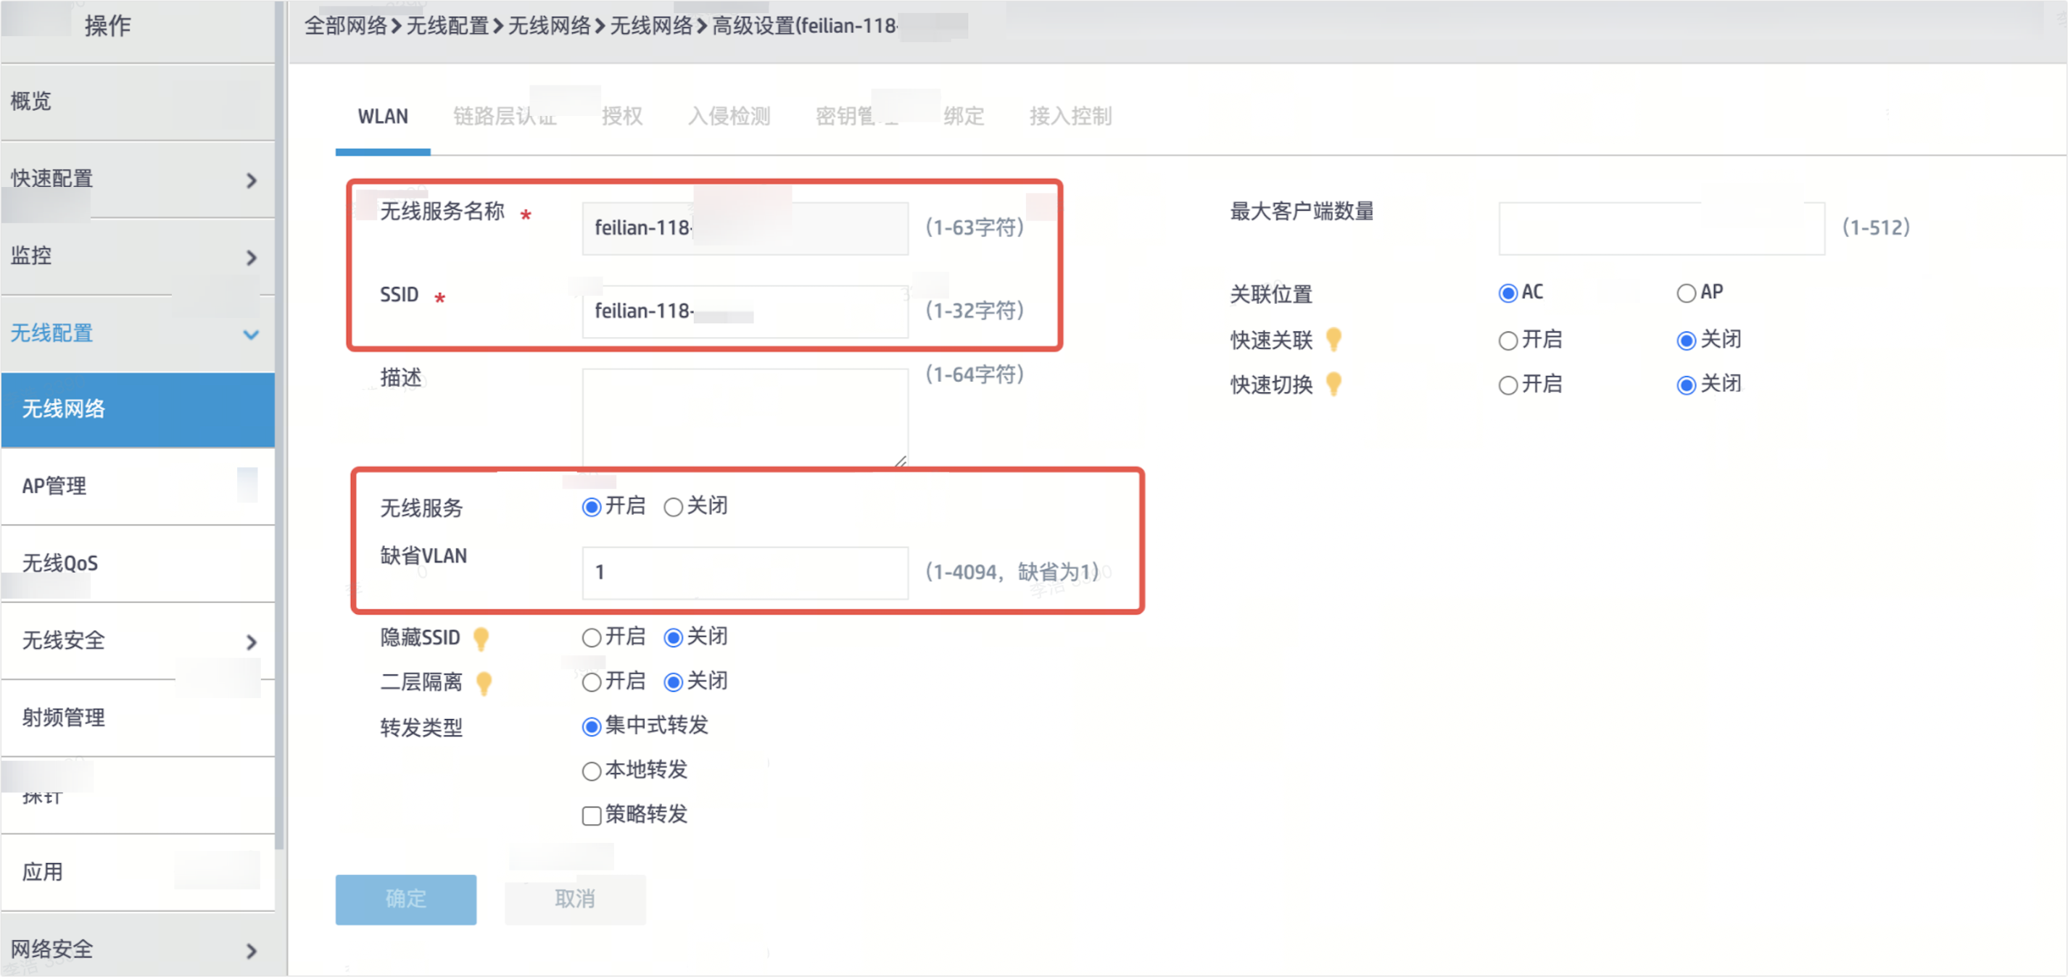Choose 本地转发 forwarding type
Screen dimensions: 2068x977
point(592,773)
